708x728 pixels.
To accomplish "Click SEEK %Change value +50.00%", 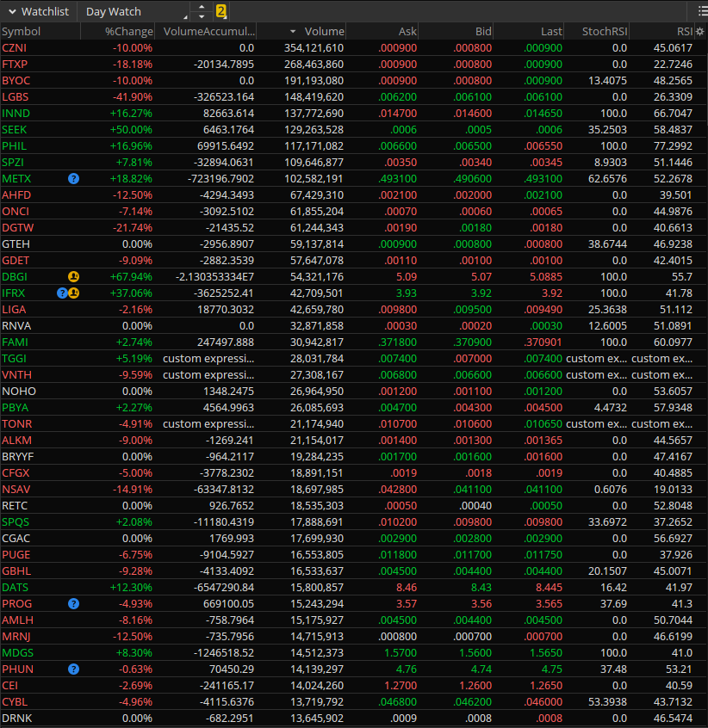I will click(131, 130).
